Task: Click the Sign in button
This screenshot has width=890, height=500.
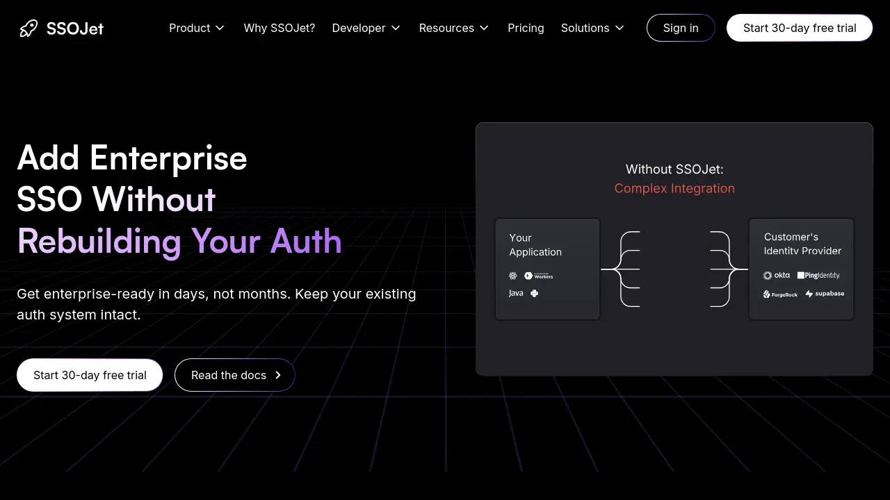Action: pyautogui.click(x=681, y=28)
